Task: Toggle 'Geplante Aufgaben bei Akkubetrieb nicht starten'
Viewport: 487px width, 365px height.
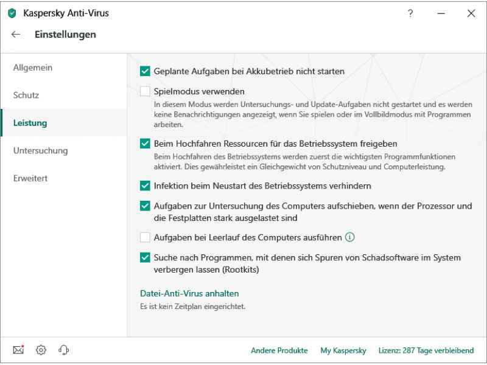Action: 145,71
